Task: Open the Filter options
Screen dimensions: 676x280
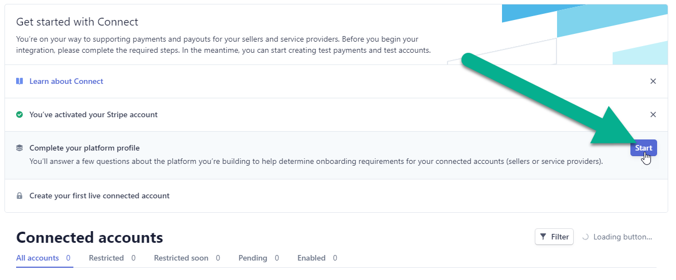Action: pyautogui.click(x=554, y=237)
